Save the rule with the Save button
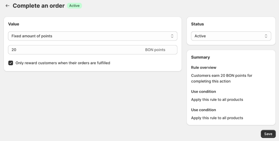This screenshot has width=279, height=141. 268,134
